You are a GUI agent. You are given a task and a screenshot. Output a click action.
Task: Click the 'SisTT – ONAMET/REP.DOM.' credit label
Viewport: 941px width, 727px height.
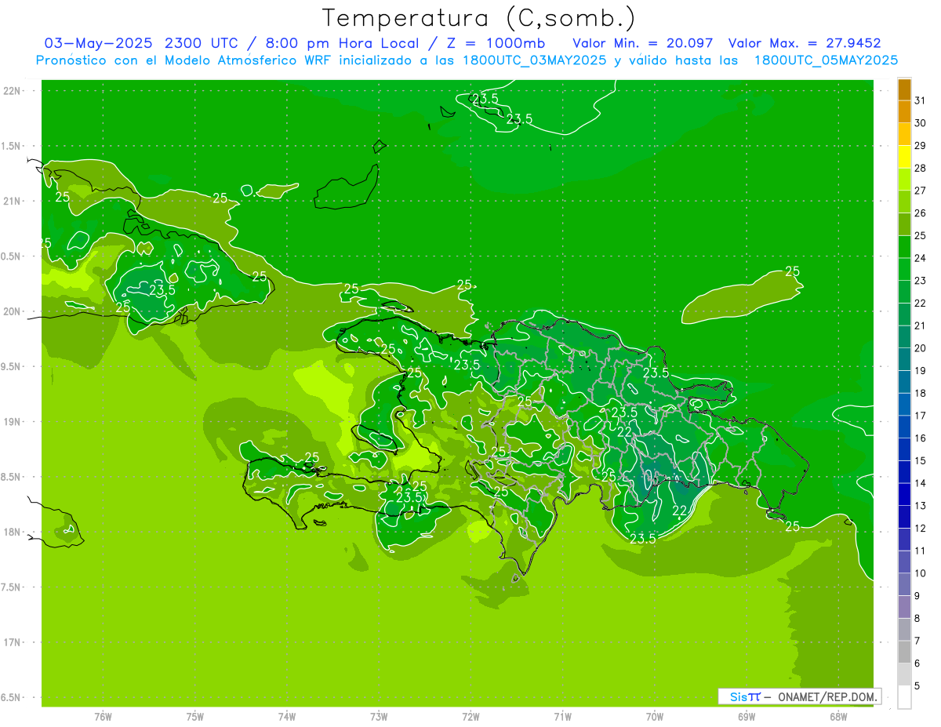point(799,696)
